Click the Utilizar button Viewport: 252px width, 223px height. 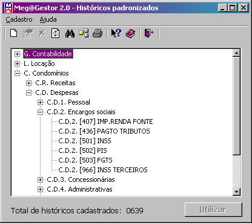(x=213, y=210)
